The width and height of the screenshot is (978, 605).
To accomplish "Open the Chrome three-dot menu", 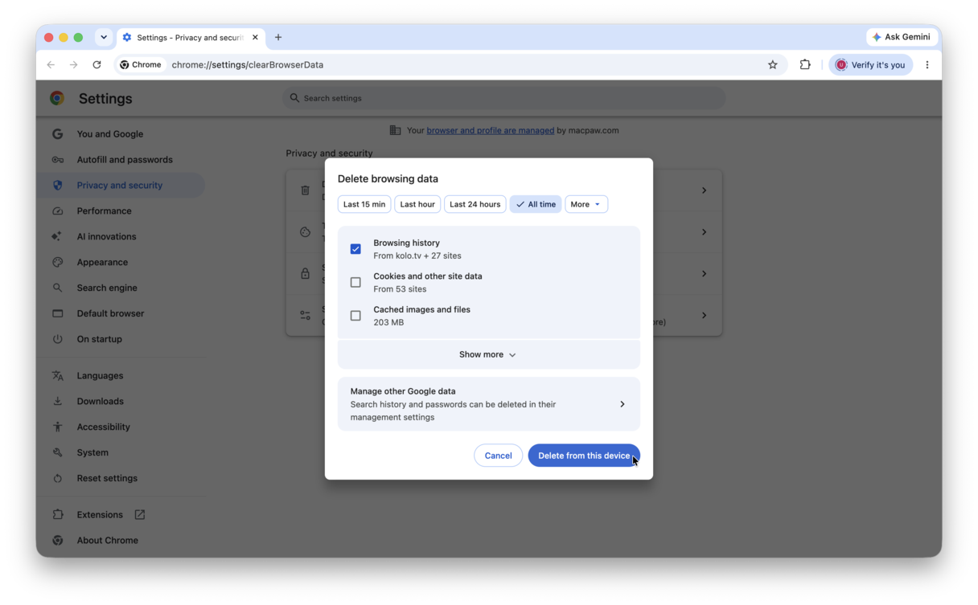I will 927,65.
